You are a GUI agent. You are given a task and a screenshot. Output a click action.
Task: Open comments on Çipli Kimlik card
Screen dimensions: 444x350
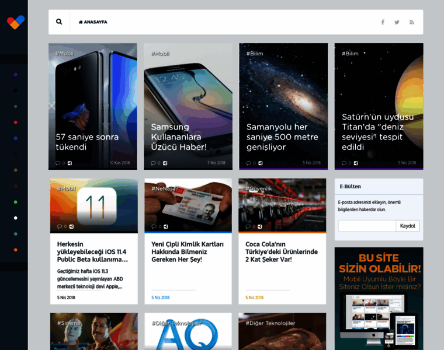pyautogui.click(x=156, y=226)
